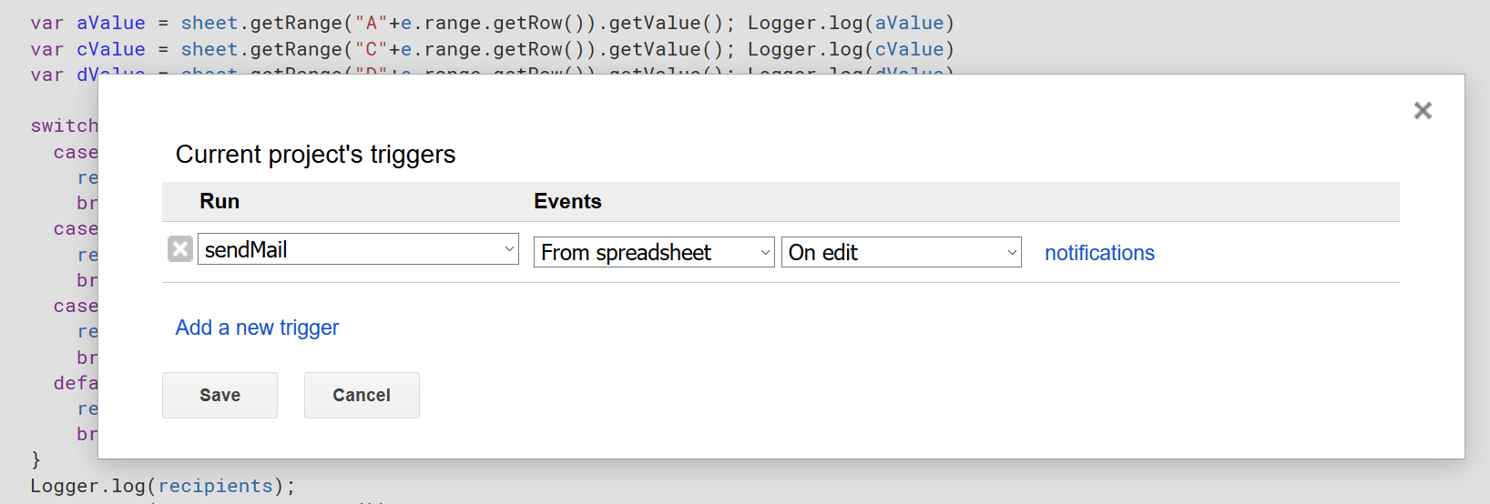Open the 'From spreadsheet' source dropdown
The height and width of the screenshot is (504, 1490).
pyautogui.click(x=654, y=252)
